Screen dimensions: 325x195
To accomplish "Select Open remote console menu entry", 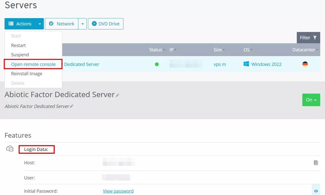I will point(33,64).
